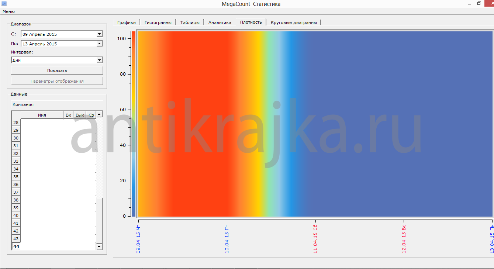This screenshot has height=269, width=494.
Task: Click the Компания header button
Action: (57, 104)
